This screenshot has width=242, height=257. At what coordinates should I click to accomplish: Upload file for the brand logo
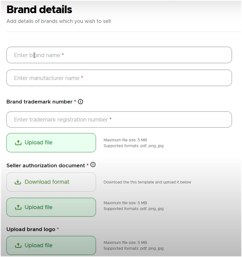(x=51, y=245)
